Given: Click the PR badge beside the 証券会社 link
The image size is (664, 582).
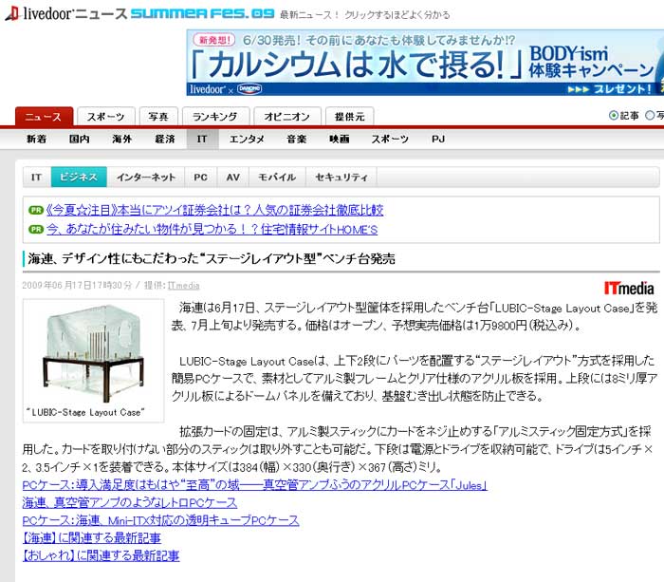Looking at the screenshot, I should coord(36,210).
